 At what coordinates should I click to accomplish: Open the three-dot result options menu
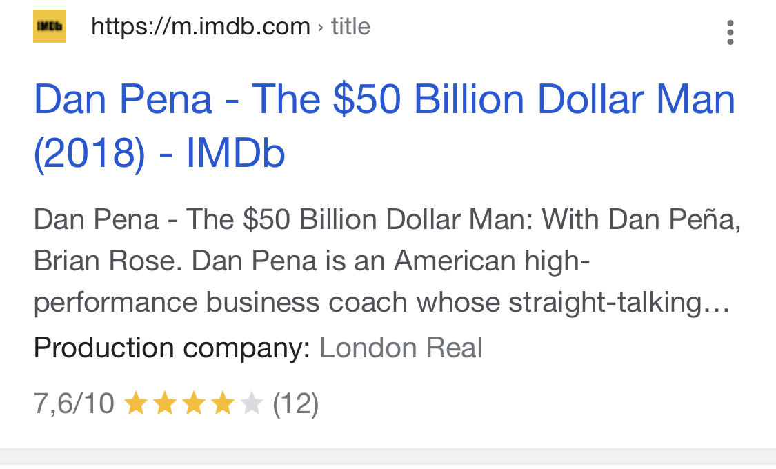(730, 32)
